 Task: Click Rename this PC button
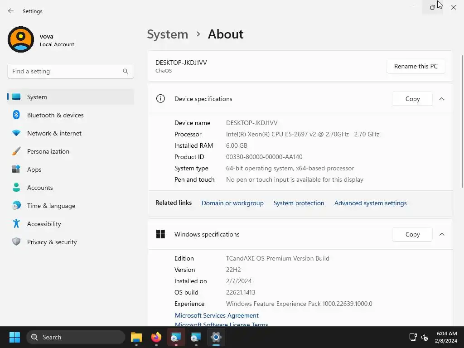[x=416, y=66]
